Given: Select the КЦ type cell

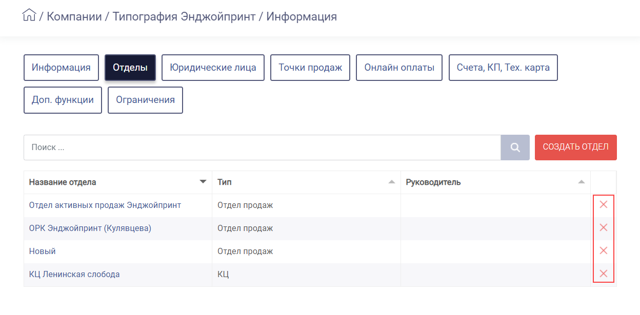Looking at the screenshot, I should pyautogui.click(x=306, y=275).
